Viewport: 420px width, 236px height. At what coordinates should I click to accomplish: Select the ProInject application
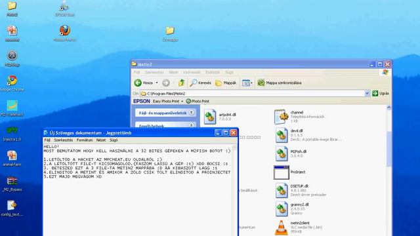289,172
